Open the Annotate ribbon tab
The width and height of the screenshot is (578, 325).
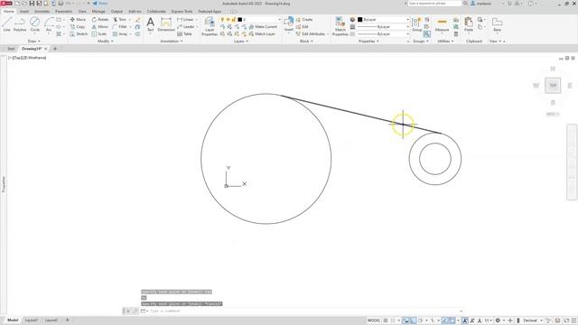42,12
